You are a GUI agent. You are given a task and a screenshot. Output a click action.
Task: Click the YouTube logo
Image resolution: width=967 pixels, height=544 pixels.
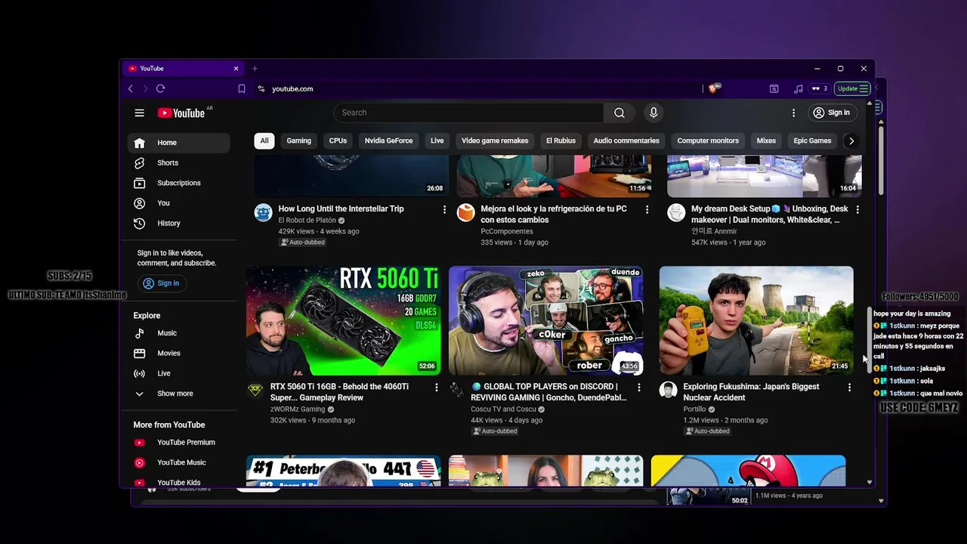pos(181,113)
